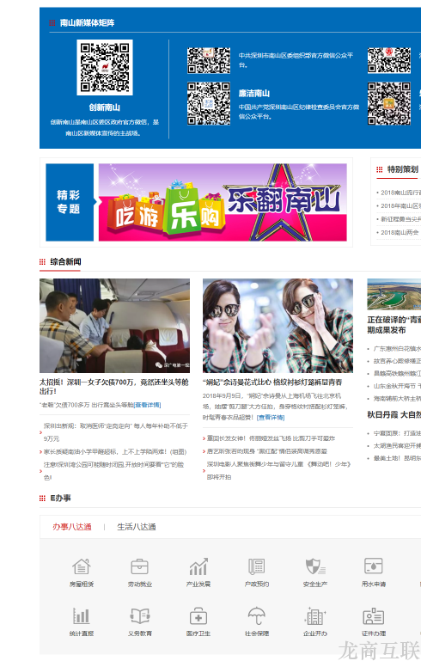Open the 劳动就业 briefcase icon
Viewport: 421px width, 661px height.
coord(139,566)
